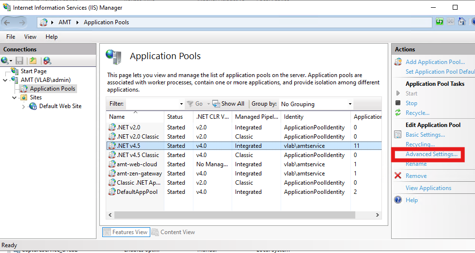Click the amt-web-cloud pool icon
This screenshot has width=475, height=253.
tap(112, 164)
